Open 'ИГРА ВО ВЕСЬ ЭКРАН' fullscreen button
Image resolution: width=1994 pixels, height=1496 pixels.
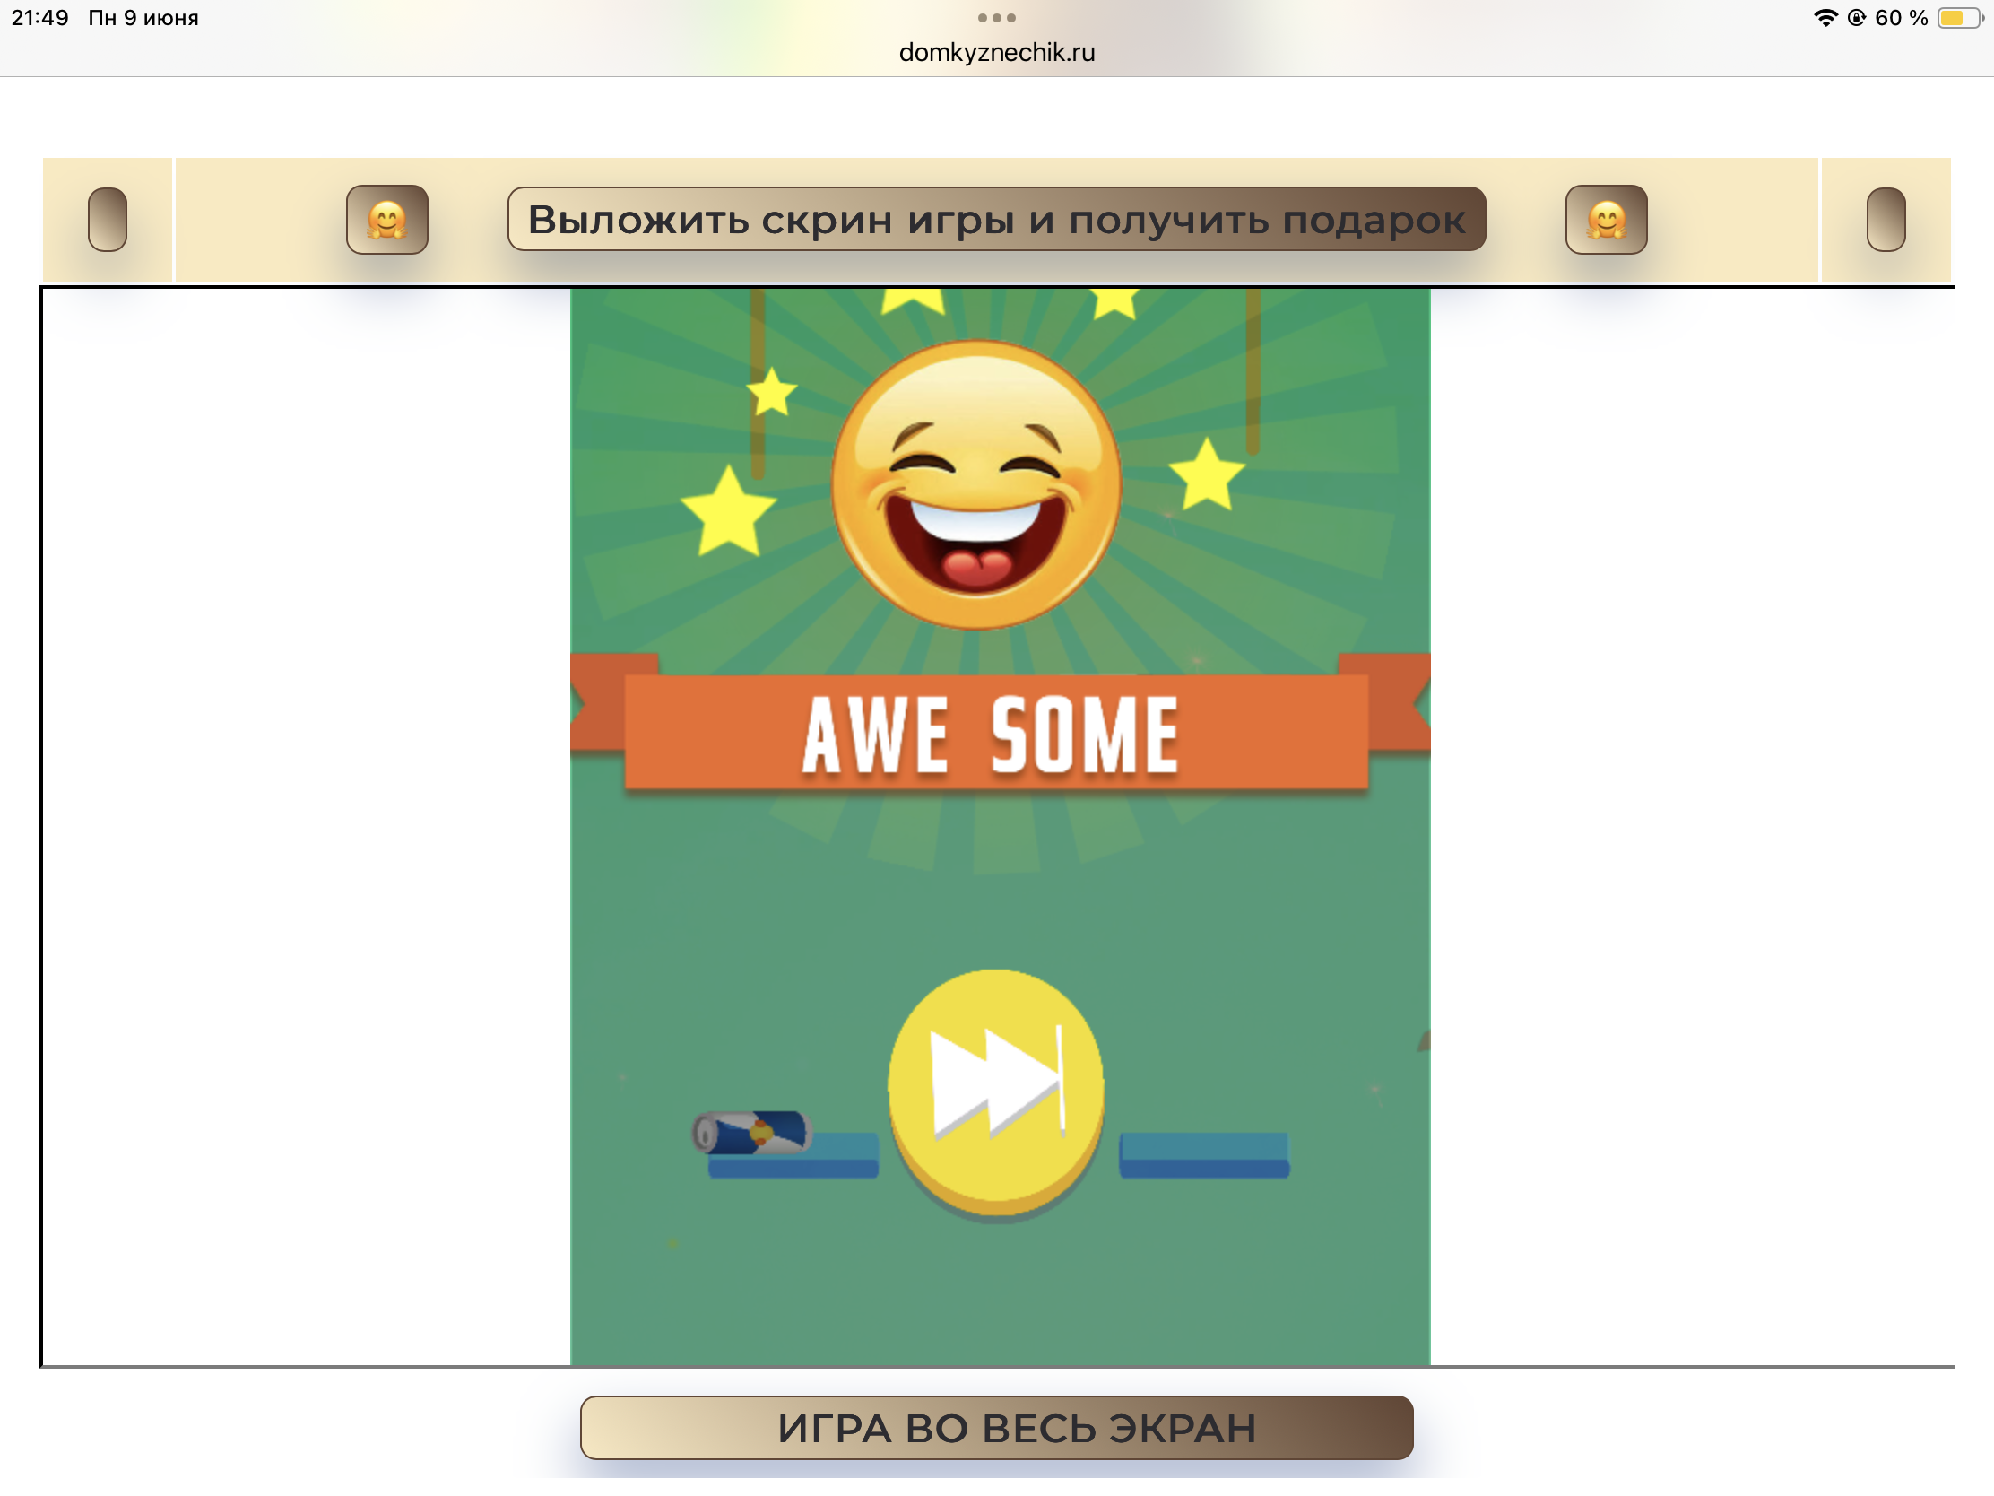click(x=996, y=1428)
